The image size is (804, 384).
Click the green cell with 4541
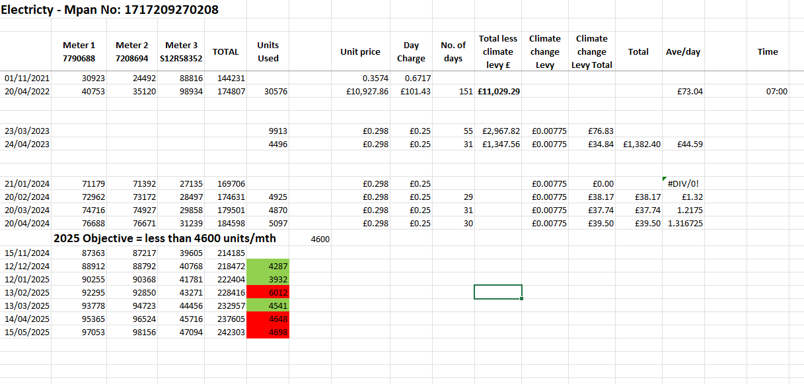click(x=268, y=305)
